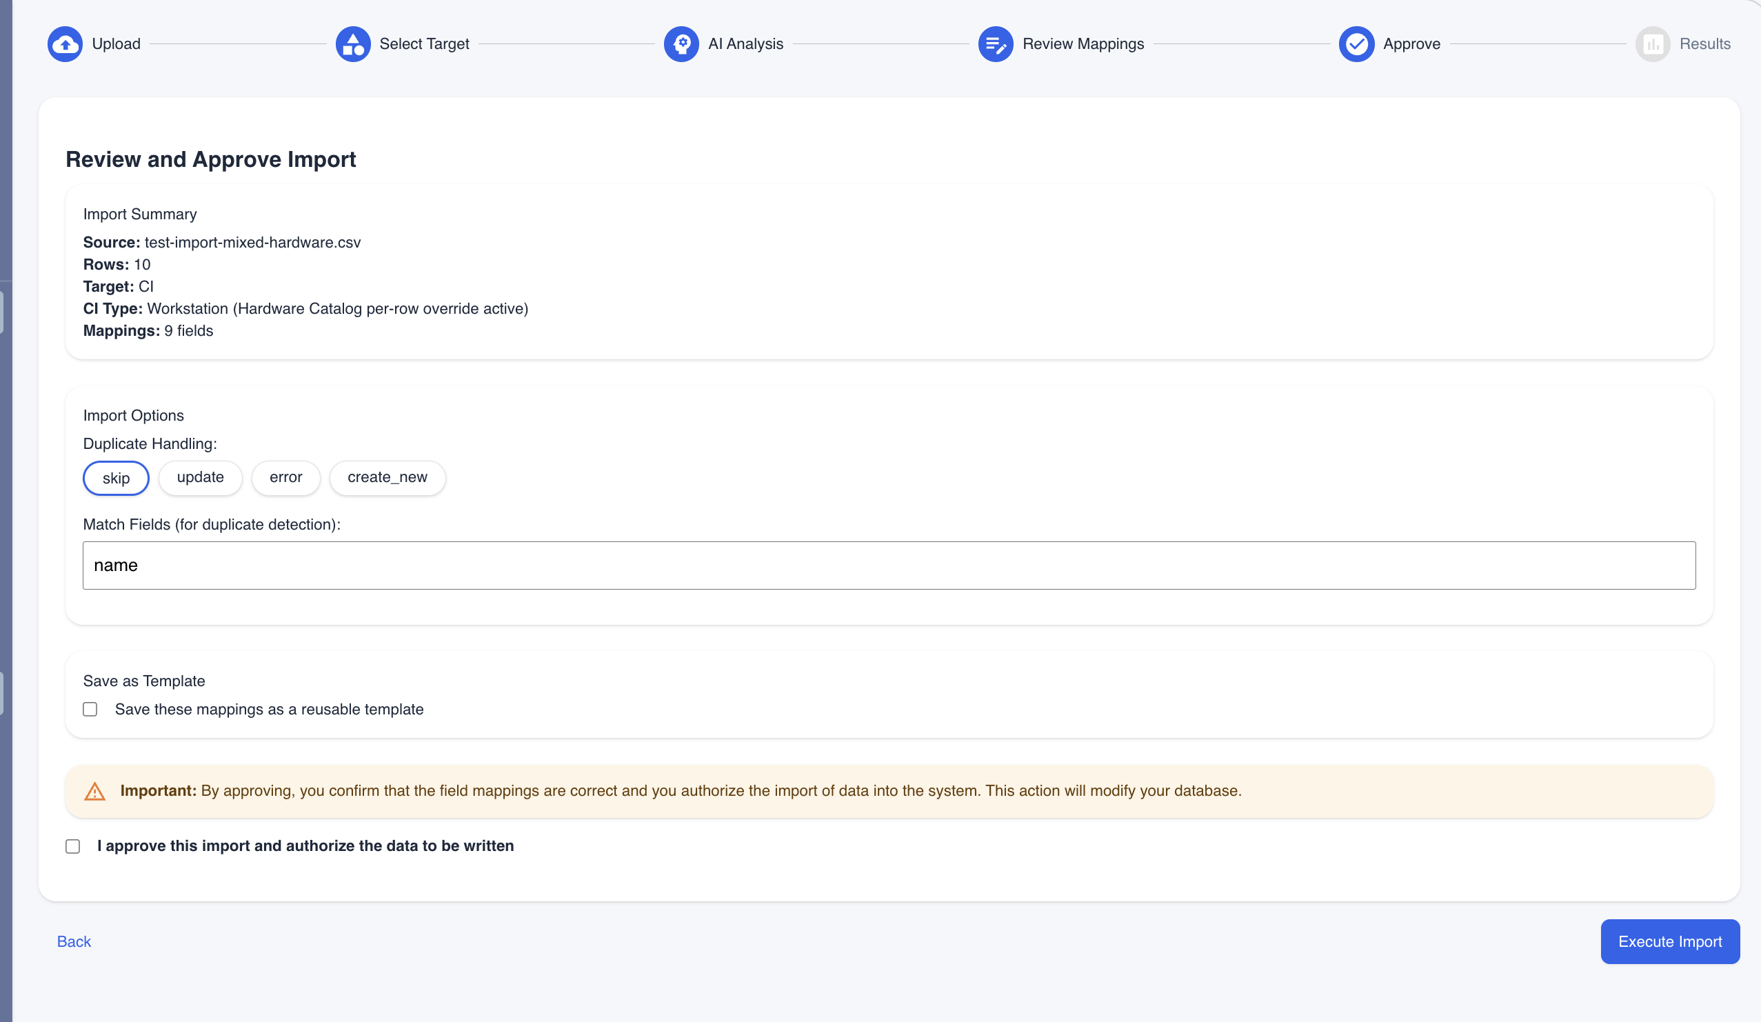Screen dimensions: 1761x1022
Task: Select the update duplicate handling option
Action: pos(201,477)
